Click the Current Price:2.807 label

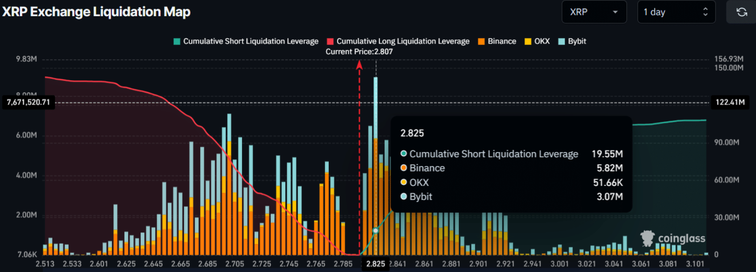(x=359, y=51)
